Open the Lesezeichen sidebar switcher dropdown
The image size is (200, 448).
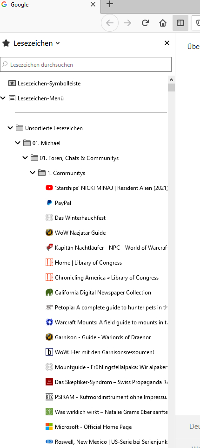[31, 43]
